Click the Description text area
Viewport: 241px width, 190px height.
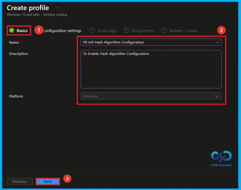[151, 69]
